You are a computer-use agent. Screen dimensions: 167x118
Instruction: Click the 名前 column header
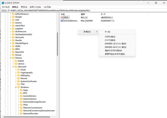63,14
